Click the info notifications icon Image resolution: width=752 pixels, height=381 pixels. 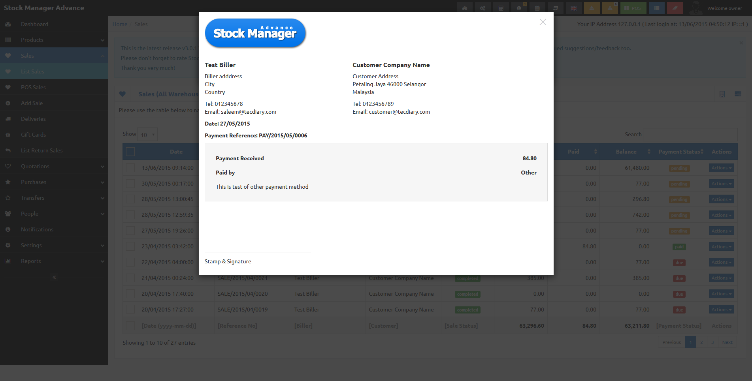click(519, 8)
